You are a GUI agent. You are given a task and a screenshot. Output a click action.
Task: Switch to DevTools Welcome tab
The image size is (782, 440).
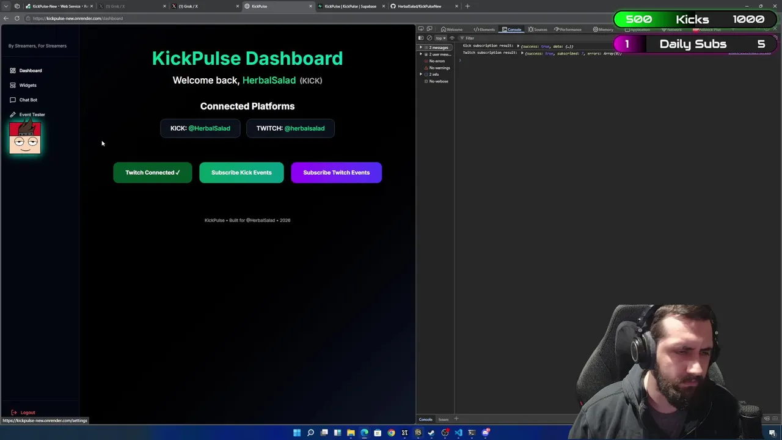click(451, 29)
